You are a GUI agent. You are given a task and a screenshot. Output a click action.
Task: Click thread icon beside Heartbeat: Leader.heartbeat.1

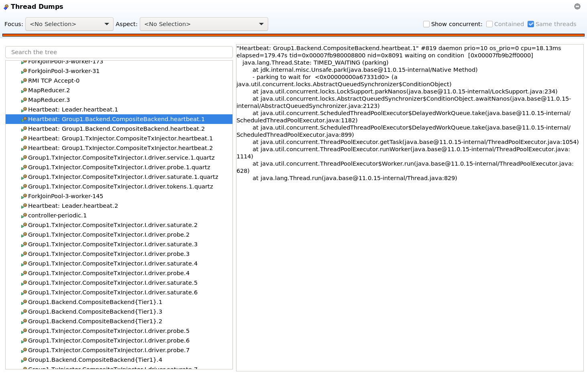click(x=24, y=109)
